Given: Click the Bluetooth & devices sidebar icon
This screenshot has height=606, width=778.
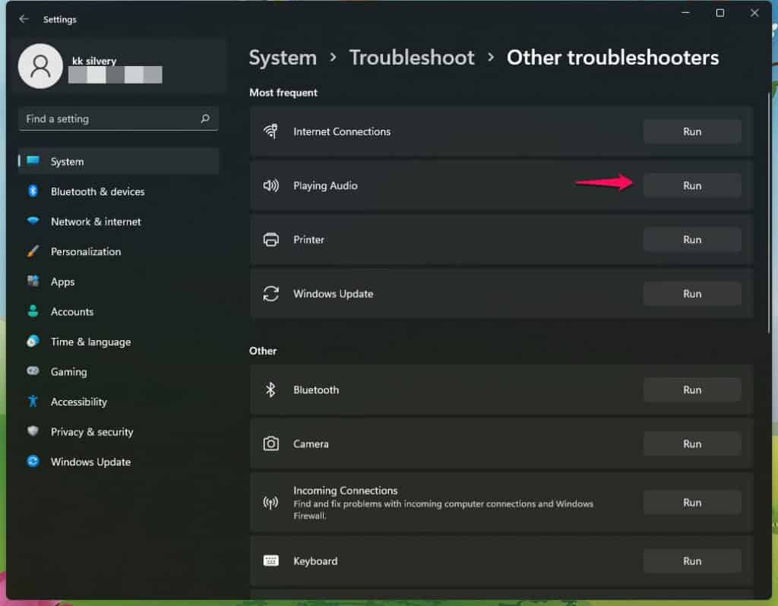Looking at the screenshot, I should 33,191.
